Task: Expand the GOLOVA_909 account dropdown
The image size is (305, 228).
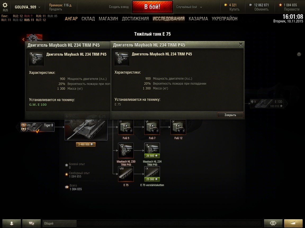Action: click(x=28, y=7)
